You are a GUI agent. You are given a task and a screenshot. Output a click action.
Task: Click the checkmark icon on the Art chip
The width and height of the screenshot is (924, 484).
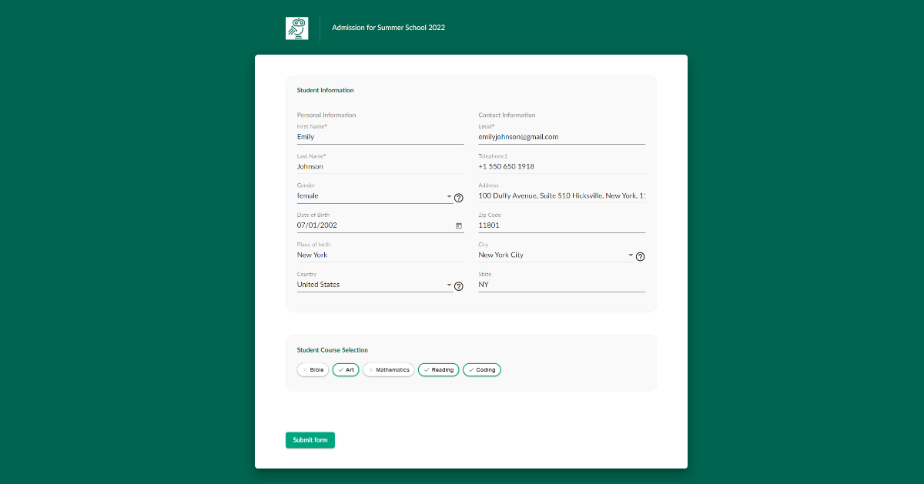click(x=340, y=369)
